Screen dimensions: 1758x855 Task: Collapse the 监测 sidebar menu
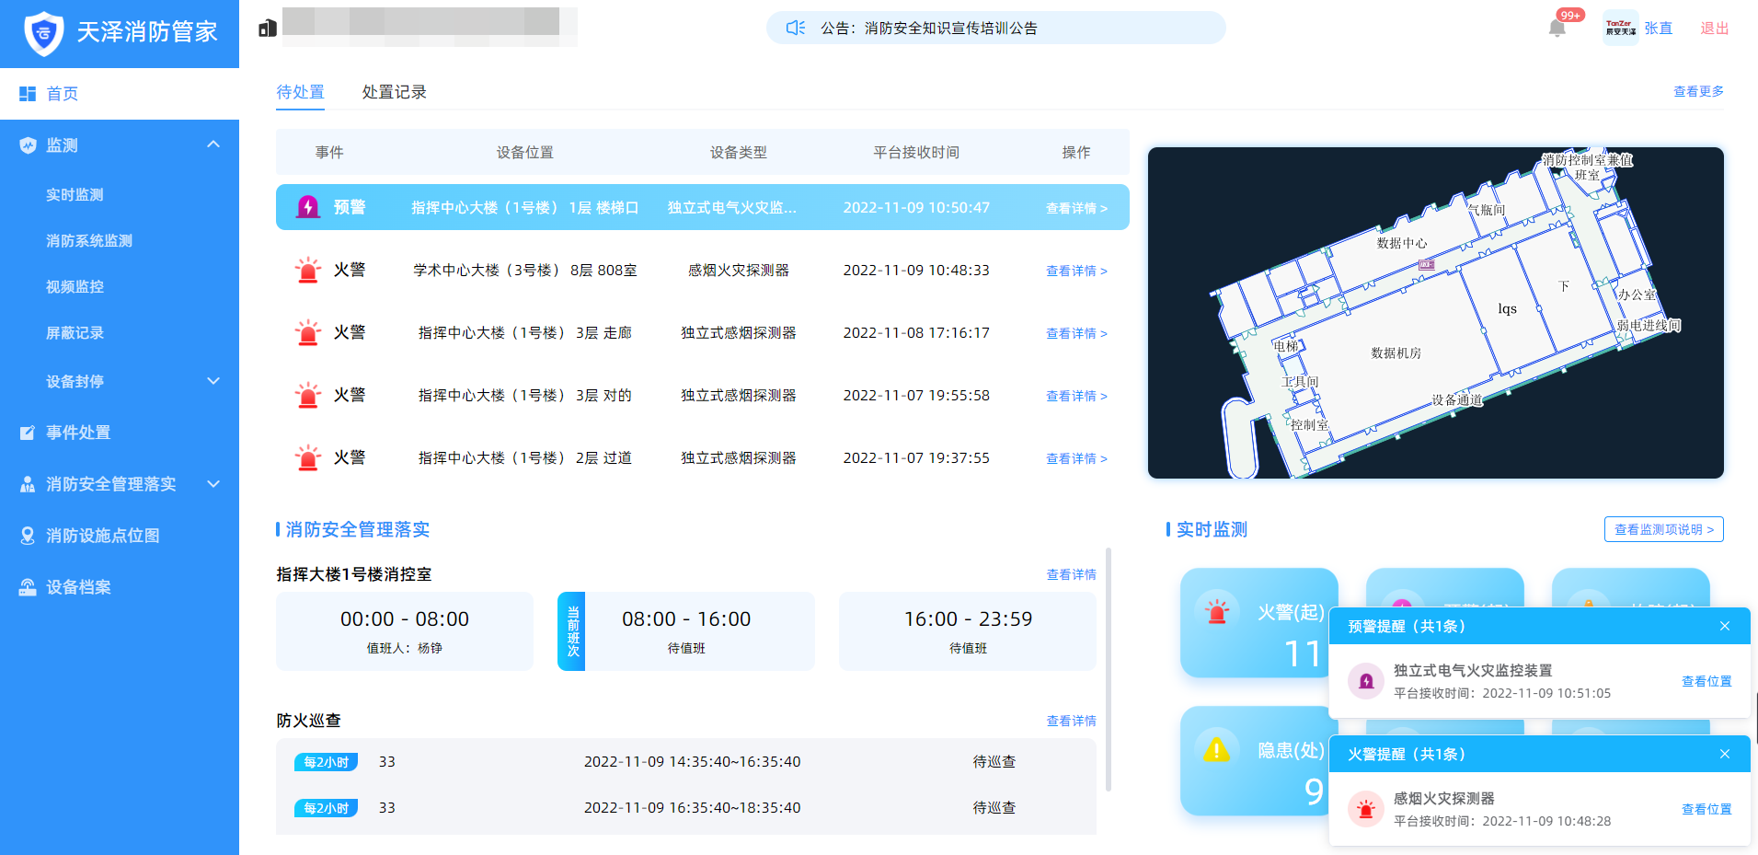tap(213, 144)
